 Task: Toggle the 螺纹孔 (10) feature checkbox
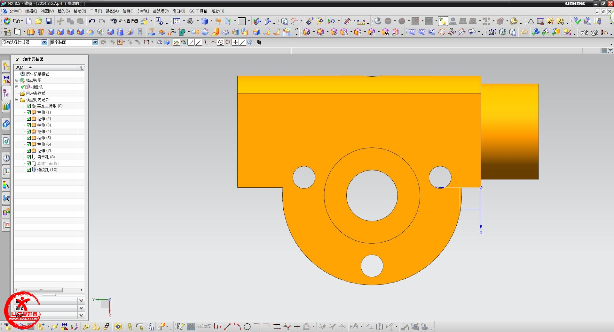tap(29, 170)
